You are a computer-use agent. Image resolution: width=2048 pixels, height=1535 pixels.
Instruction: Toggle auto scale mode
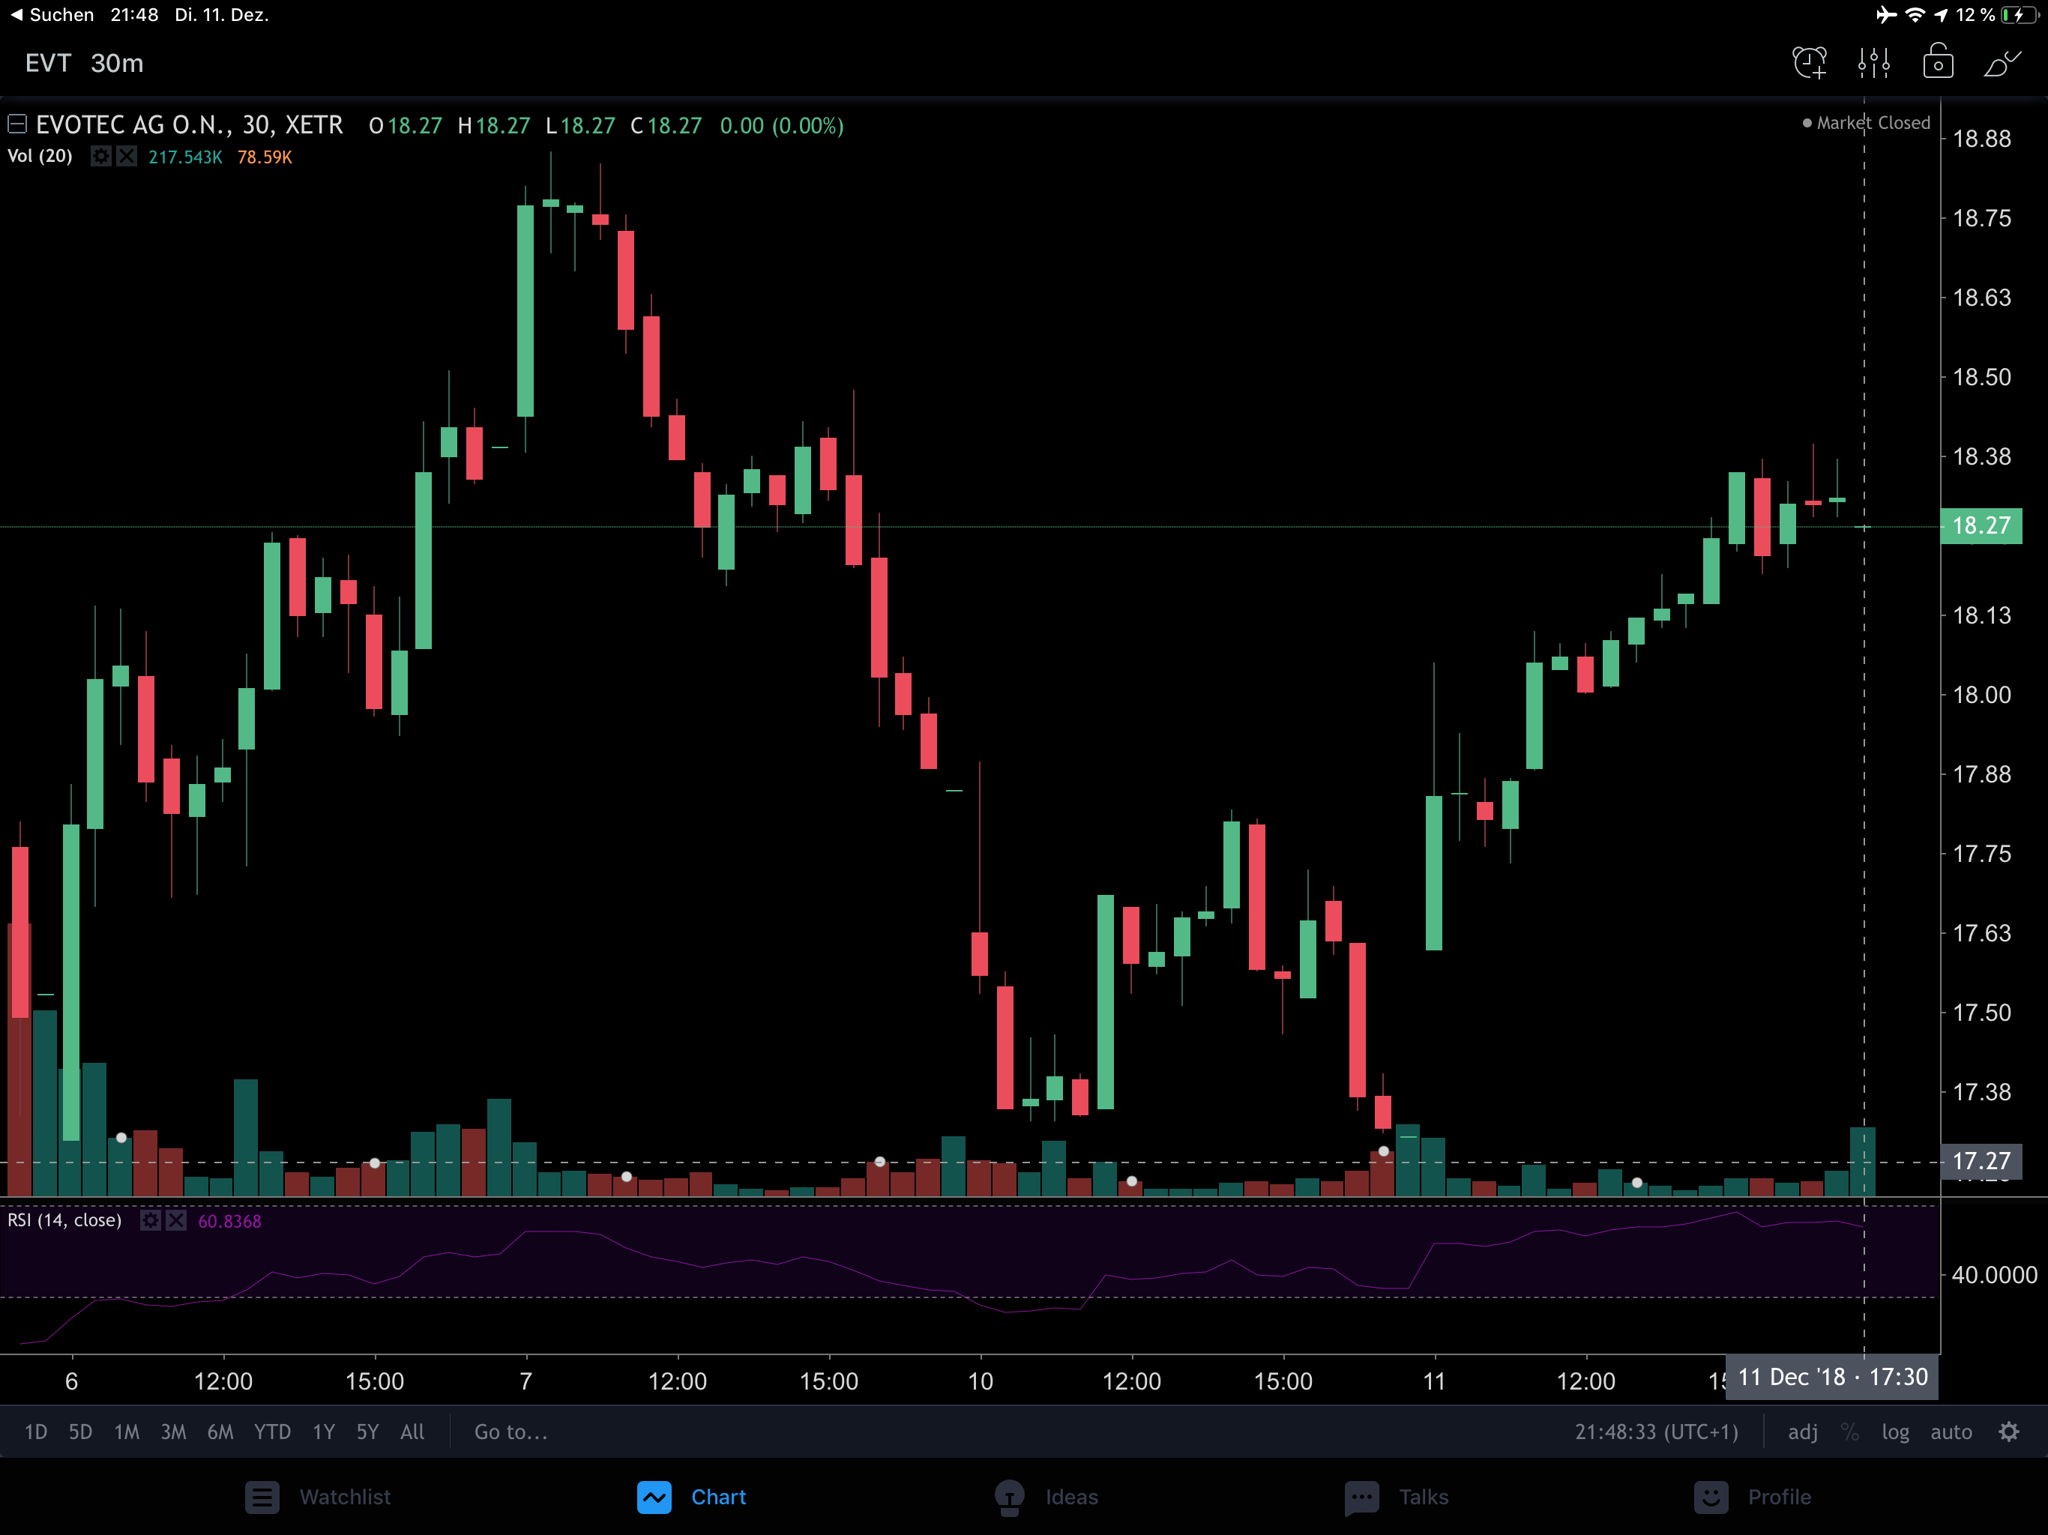1951,1432
